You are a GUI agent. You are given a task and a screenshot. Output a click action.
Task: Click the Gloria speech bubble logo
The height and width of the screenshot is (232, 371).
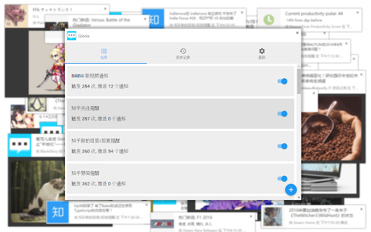[x=71, y=36]
